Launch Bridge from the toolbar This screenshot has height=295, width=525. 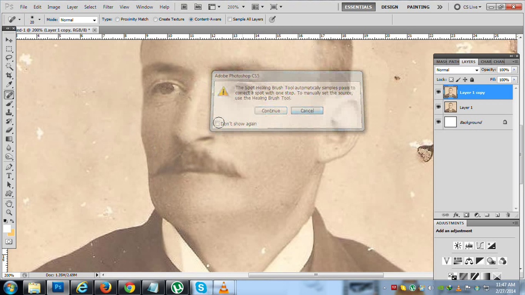[x=184, y=7]
